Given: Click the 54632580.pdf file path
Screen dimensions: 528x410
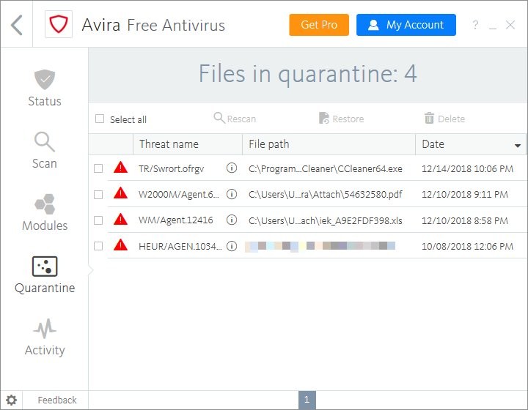Looking at the screenshot, I should pyautogui.click(x=326, y=195).
